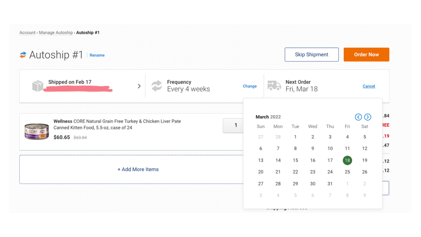Select March 6 in the calendar
The width and height of the screenshot is (421, 237).
click(x=261, y=148)
